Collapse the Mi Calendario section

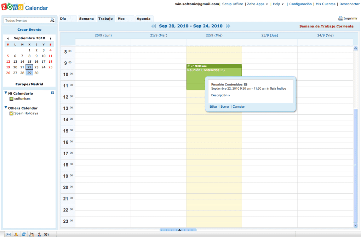coord(6,93)
